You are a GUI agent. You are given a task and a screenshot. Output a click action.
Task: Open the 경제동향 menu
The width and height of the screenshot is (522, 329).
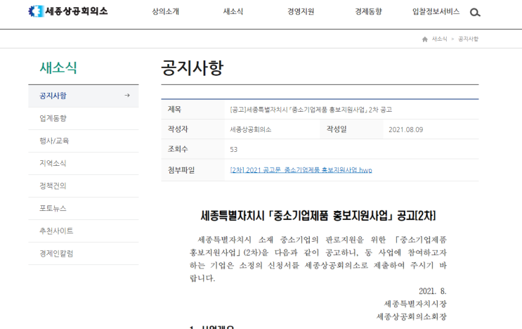click(x=368, y=12)
